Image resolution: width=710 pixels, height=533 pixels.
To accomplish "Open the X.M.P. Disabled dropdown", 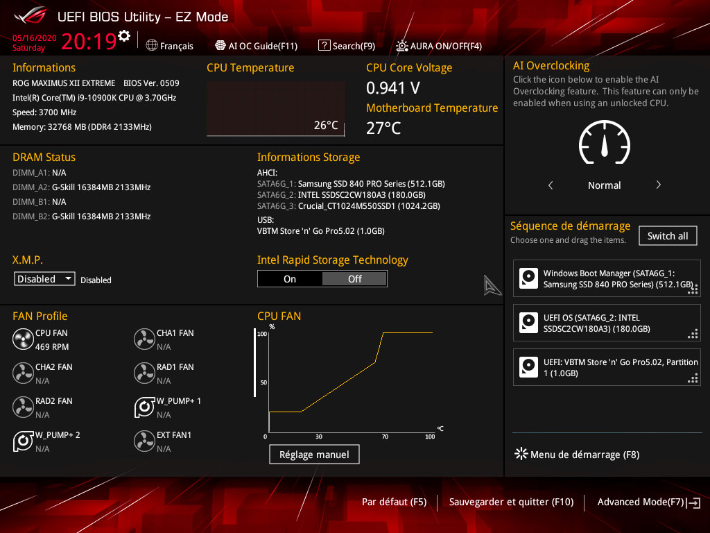I will [45, 279].
